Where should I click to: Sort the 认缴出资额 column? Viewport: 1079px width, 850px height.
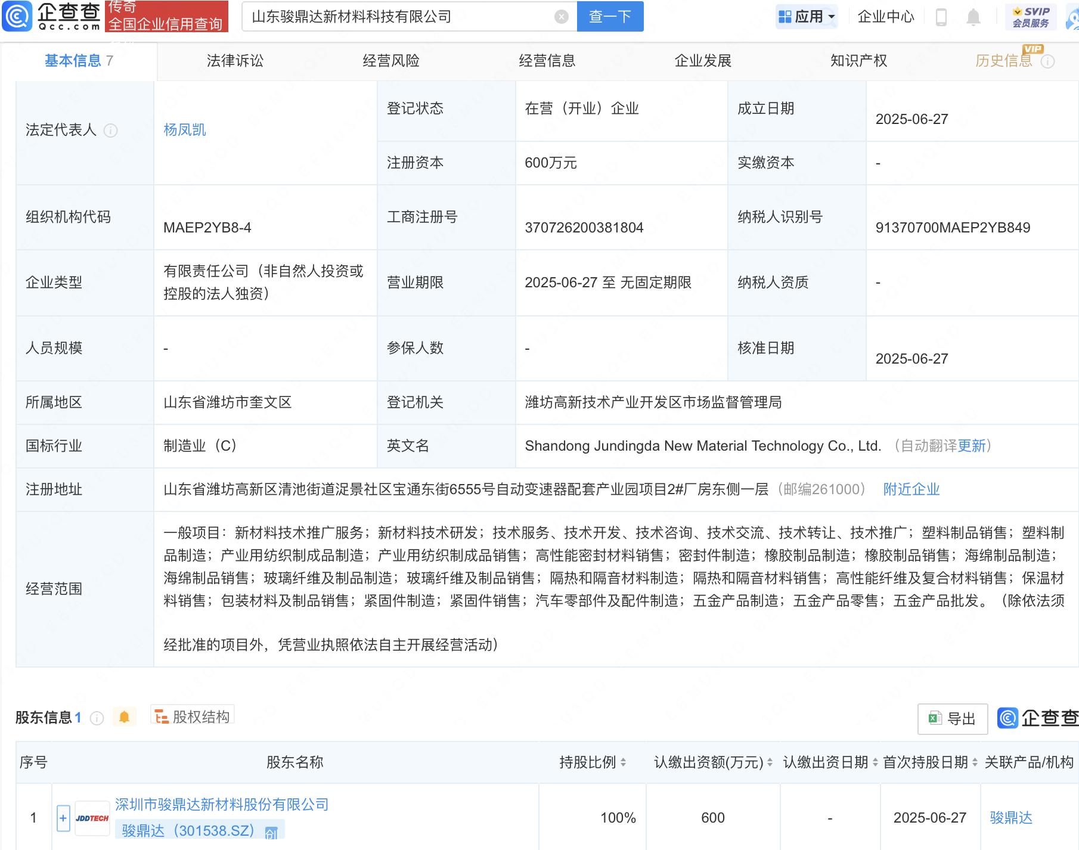pyautogui.click(x=769, y=762)
